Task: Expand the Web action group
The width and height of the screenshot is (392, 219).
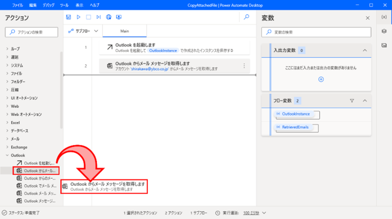Action: click(7, 106)
